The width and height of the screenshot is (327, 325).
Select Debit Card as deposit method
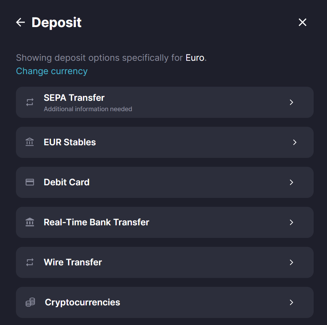67,182
